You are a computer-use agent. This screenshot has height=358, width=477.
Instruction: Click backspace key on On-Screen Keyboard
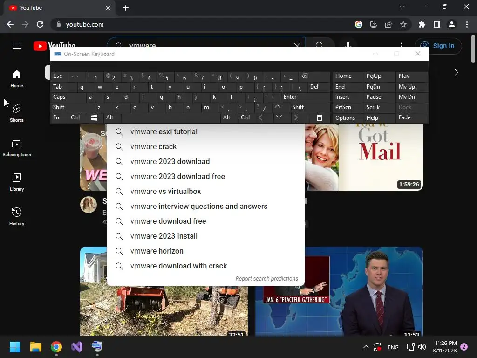314,76
